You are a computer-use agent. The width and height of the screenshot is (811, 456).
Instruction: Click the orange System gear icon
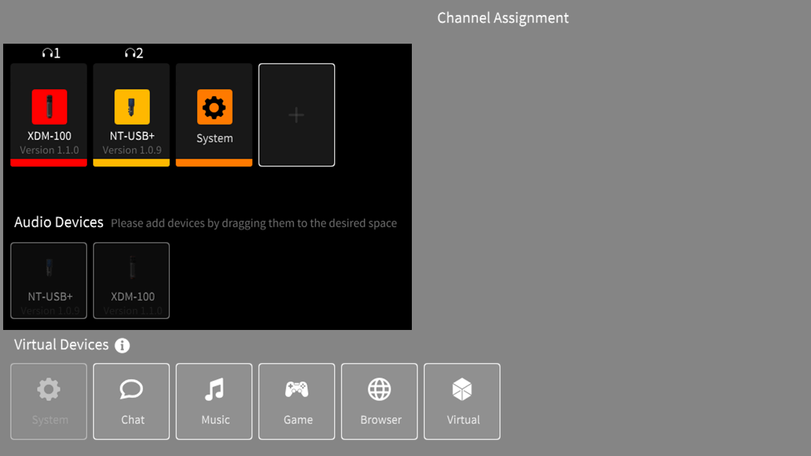click(214, 107)
